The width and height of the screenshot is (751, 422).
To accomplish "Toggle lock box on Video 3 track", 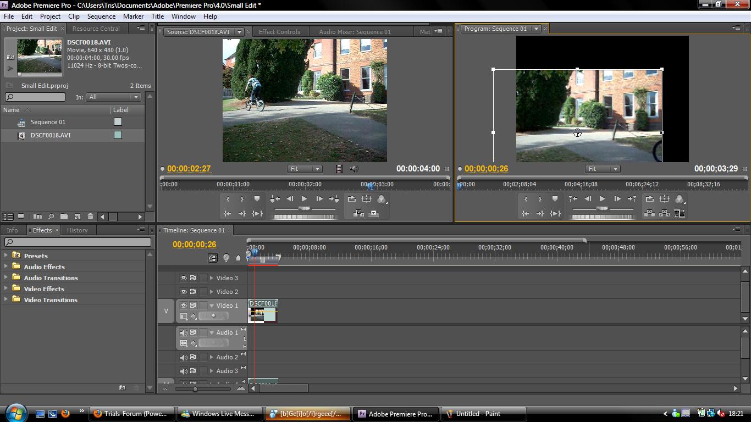I will tap(203, 278).
